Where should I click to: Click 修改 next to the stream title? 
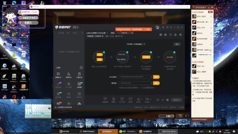click(x=112, y=33)
